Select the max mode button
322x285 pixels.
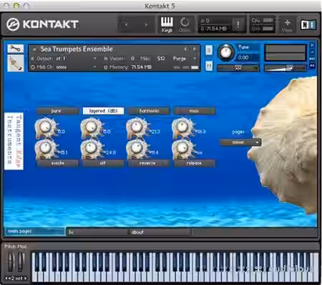(x=194, y=111)
